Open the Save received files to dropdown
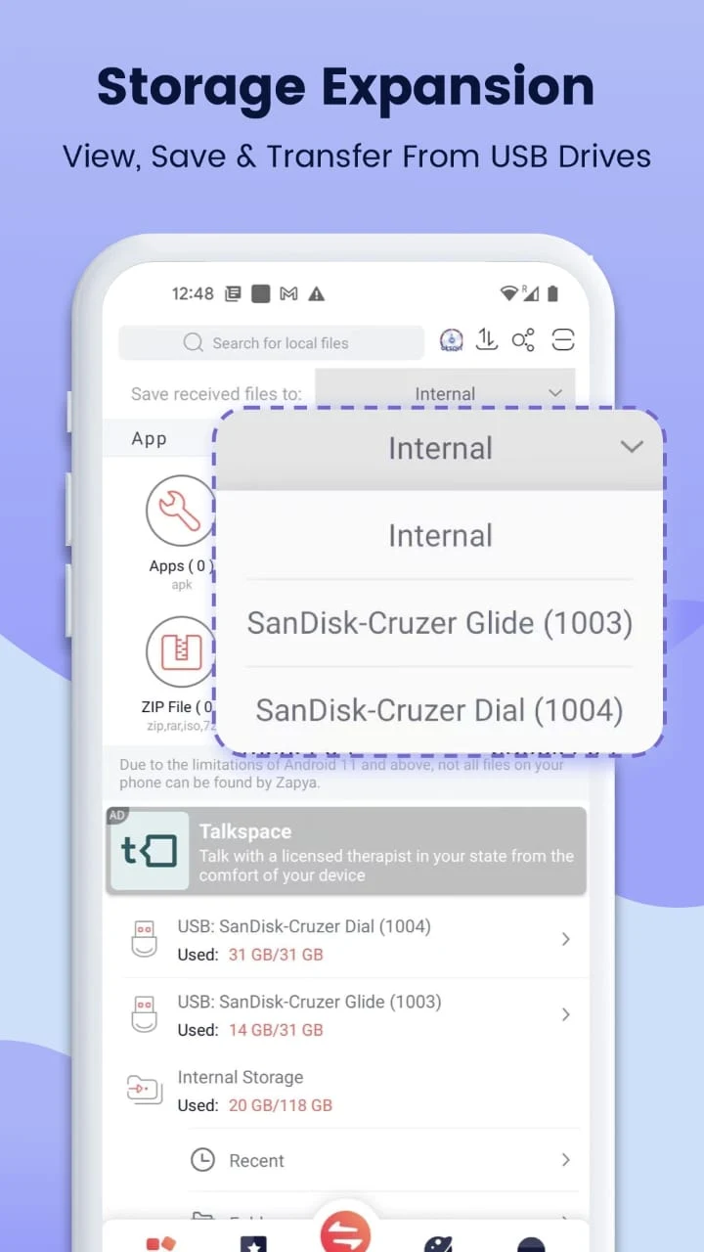Image resolution: width=704 pixels, height=1252 pixels. click(x=445, y=393)
